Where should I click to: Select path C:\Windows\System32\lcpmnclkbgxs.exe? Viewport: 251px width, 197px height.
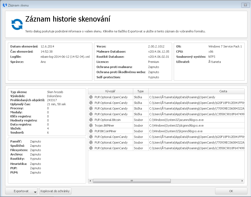(176, 131)
